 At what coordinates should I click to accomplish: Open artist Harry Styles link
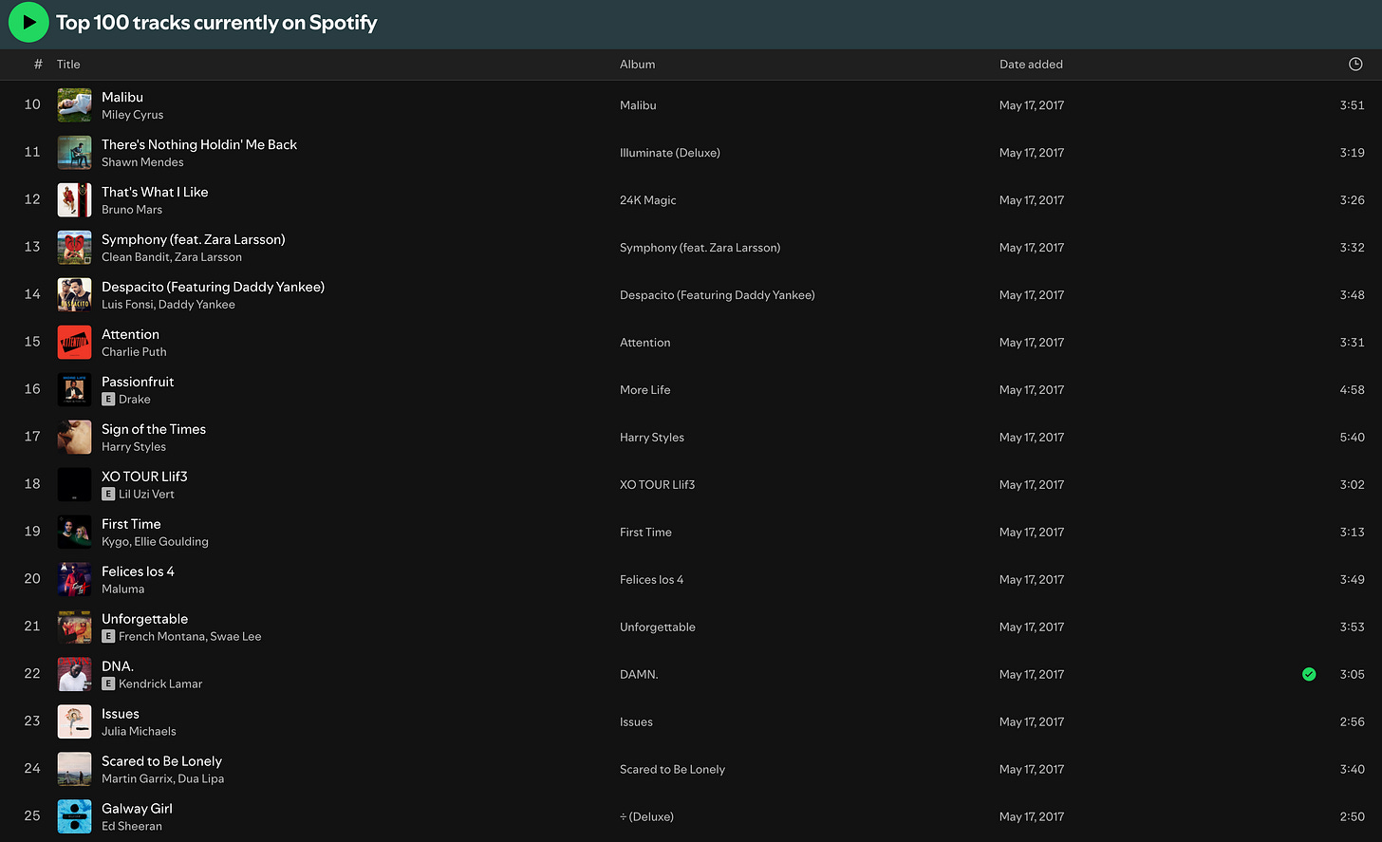[x=134, y=447]
